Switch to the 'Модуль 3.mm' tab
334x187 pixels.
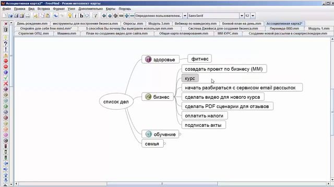point(159,23)
